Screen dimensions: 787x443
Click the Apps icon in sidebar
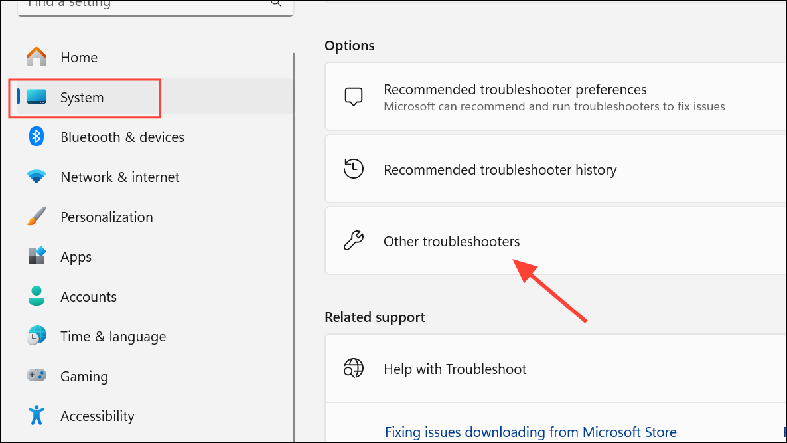tap(36, 256)
